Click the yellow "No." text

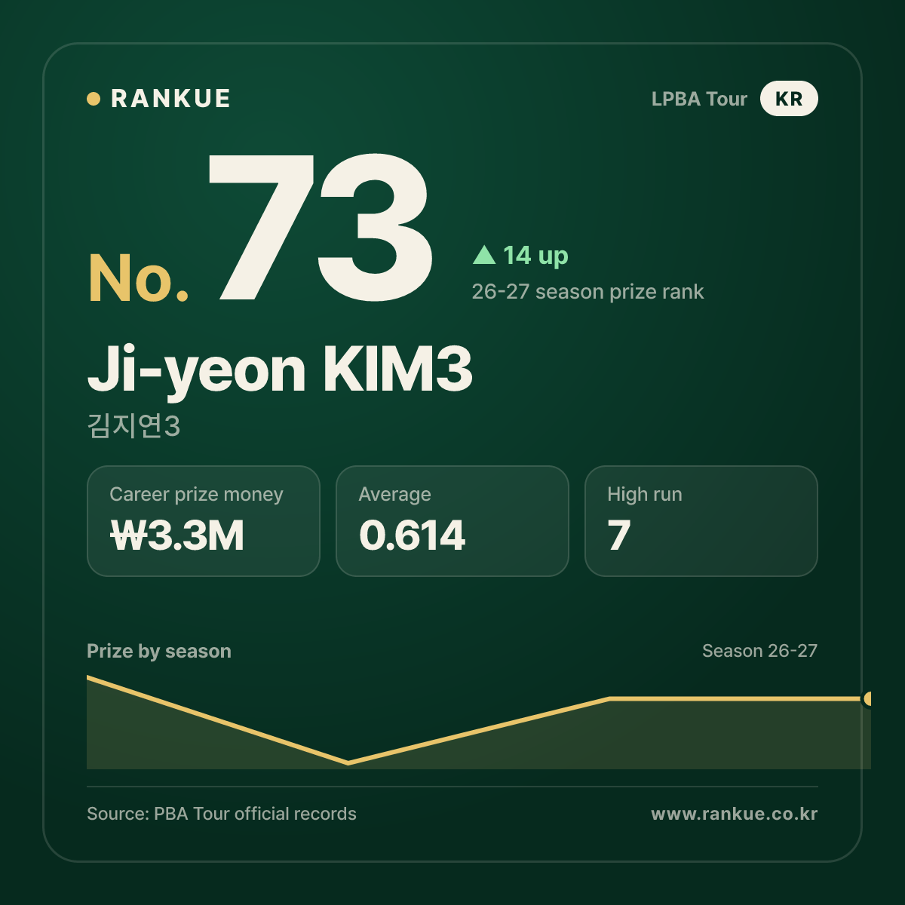tap(139, 278)
